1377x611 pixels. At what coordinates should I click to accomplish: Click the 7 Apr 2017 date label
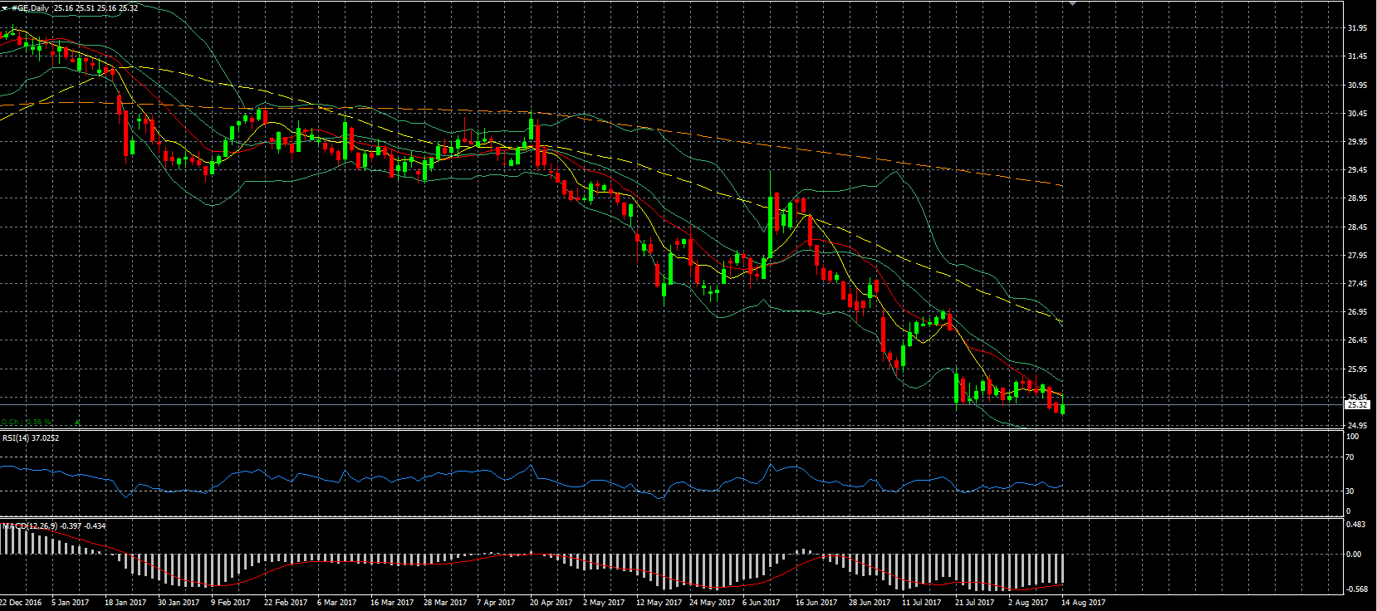(x=496, y=603)
